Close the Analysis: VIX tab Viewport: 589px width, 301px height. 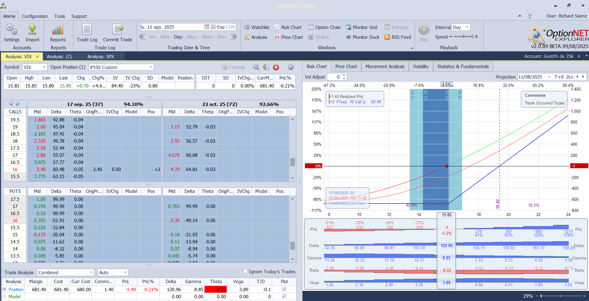point(37,57)
